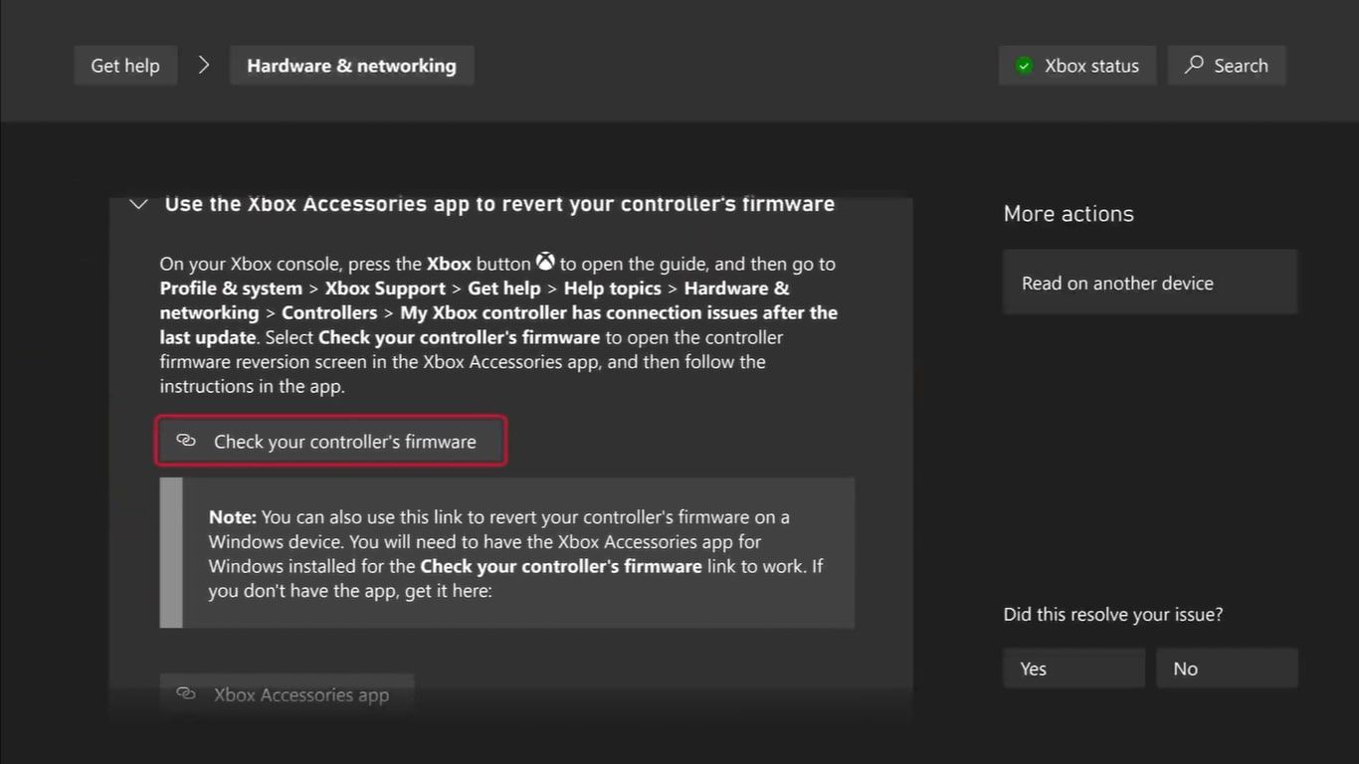Screen dimensions: 1359x764
Task: Click the bold "Profile & system" text
Action: click(231, 288)
